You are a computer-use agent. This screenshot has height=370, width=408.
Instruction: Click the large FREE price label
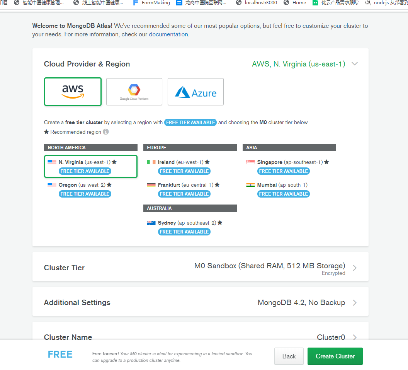point(60,355)
